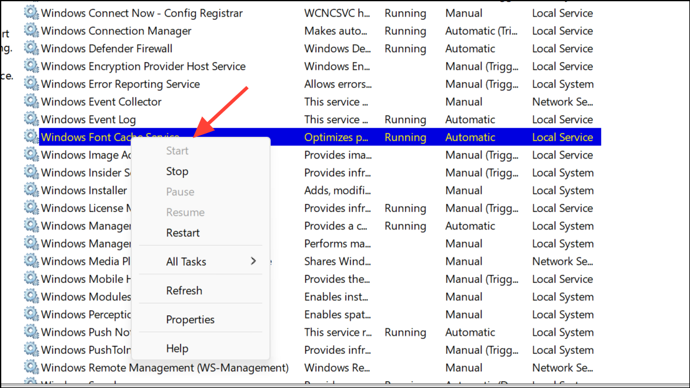Click the gear icon of Windows License Manager row

coord(31,208)
